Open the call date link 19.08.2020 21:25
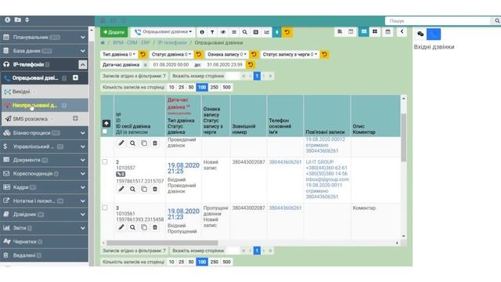 (183, 168)
